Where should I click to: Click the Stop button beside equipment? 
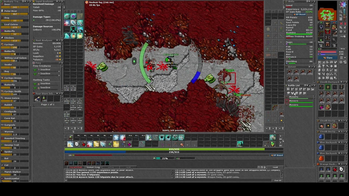point(343,49)
